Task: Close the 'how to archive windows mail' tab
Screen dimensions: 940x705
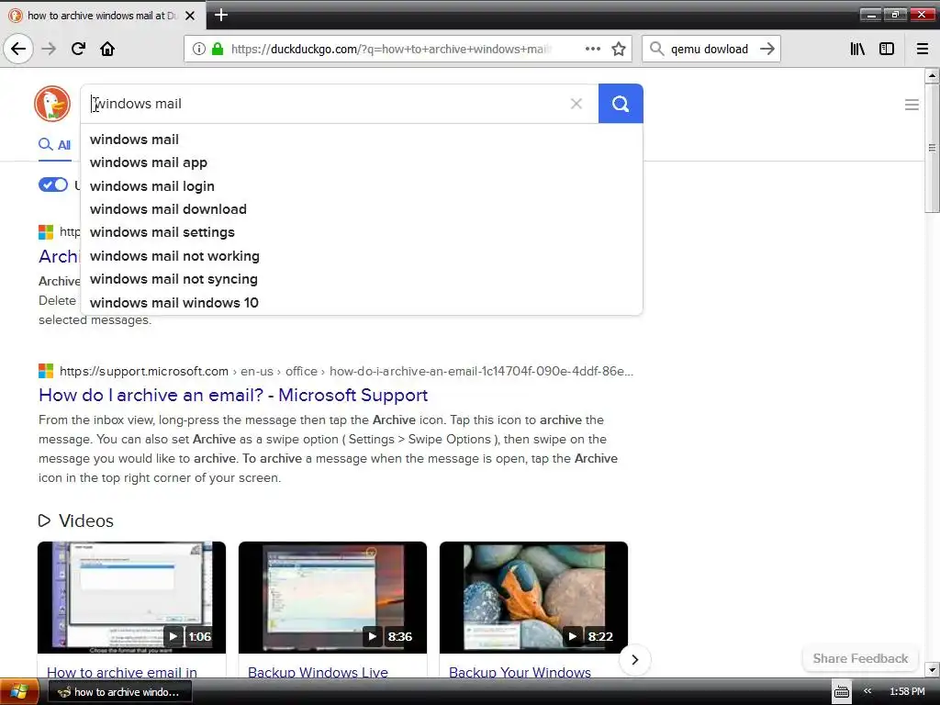Action: (189, 16)
